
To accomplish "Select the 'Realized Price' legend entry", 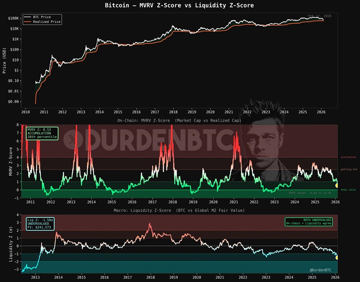I will tap(46, 22).
